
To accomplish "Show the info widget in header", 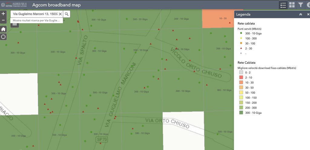I will pyautogui.click(x=308, y=5).
